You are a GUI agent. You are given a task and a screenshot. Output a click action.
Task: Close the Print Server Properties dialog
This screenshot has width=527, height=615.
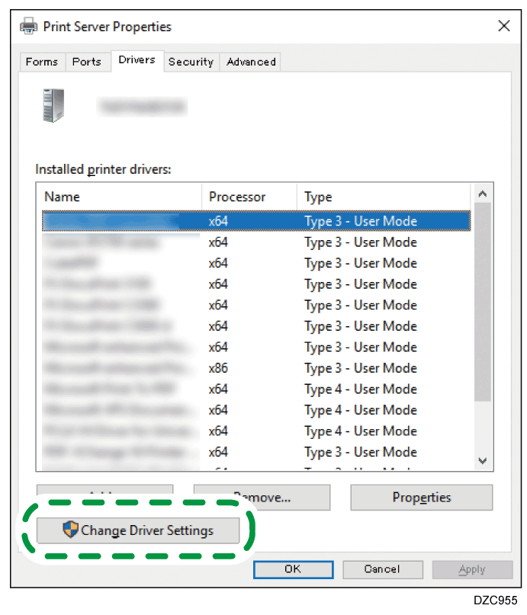[x=503, y=27]
